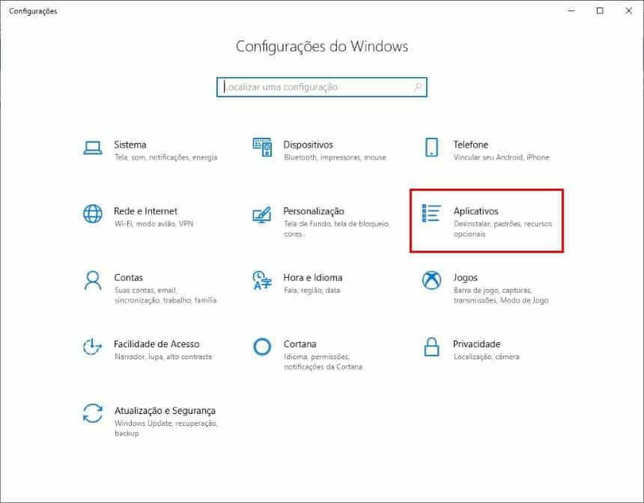Screen dimensions: 644x503
Task: Open the Contas title link
Action: (129, 278)
